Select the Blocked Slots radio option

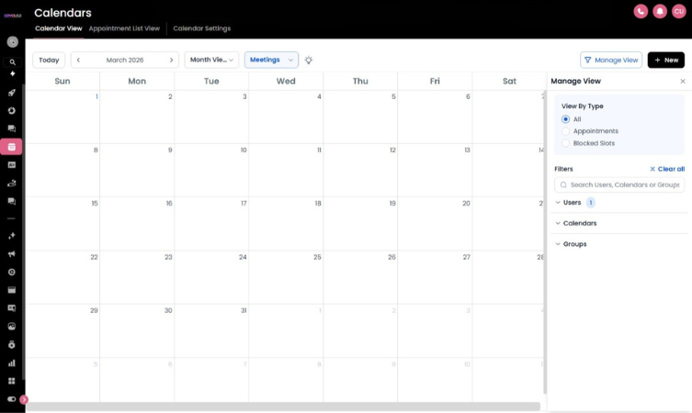click(x=566, y=143)
